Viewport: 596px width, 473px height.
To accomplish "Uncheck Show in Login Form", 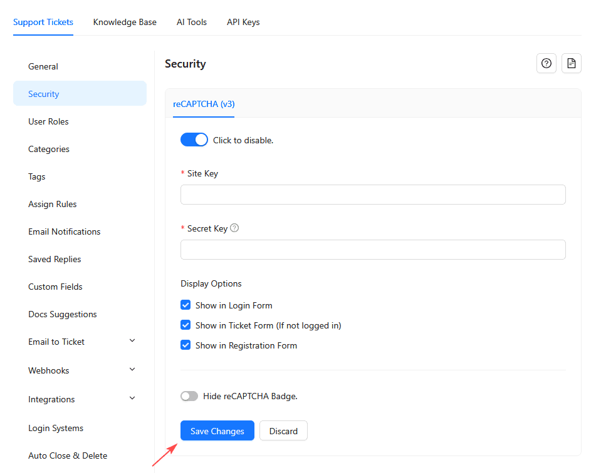I will pos(186,305).
